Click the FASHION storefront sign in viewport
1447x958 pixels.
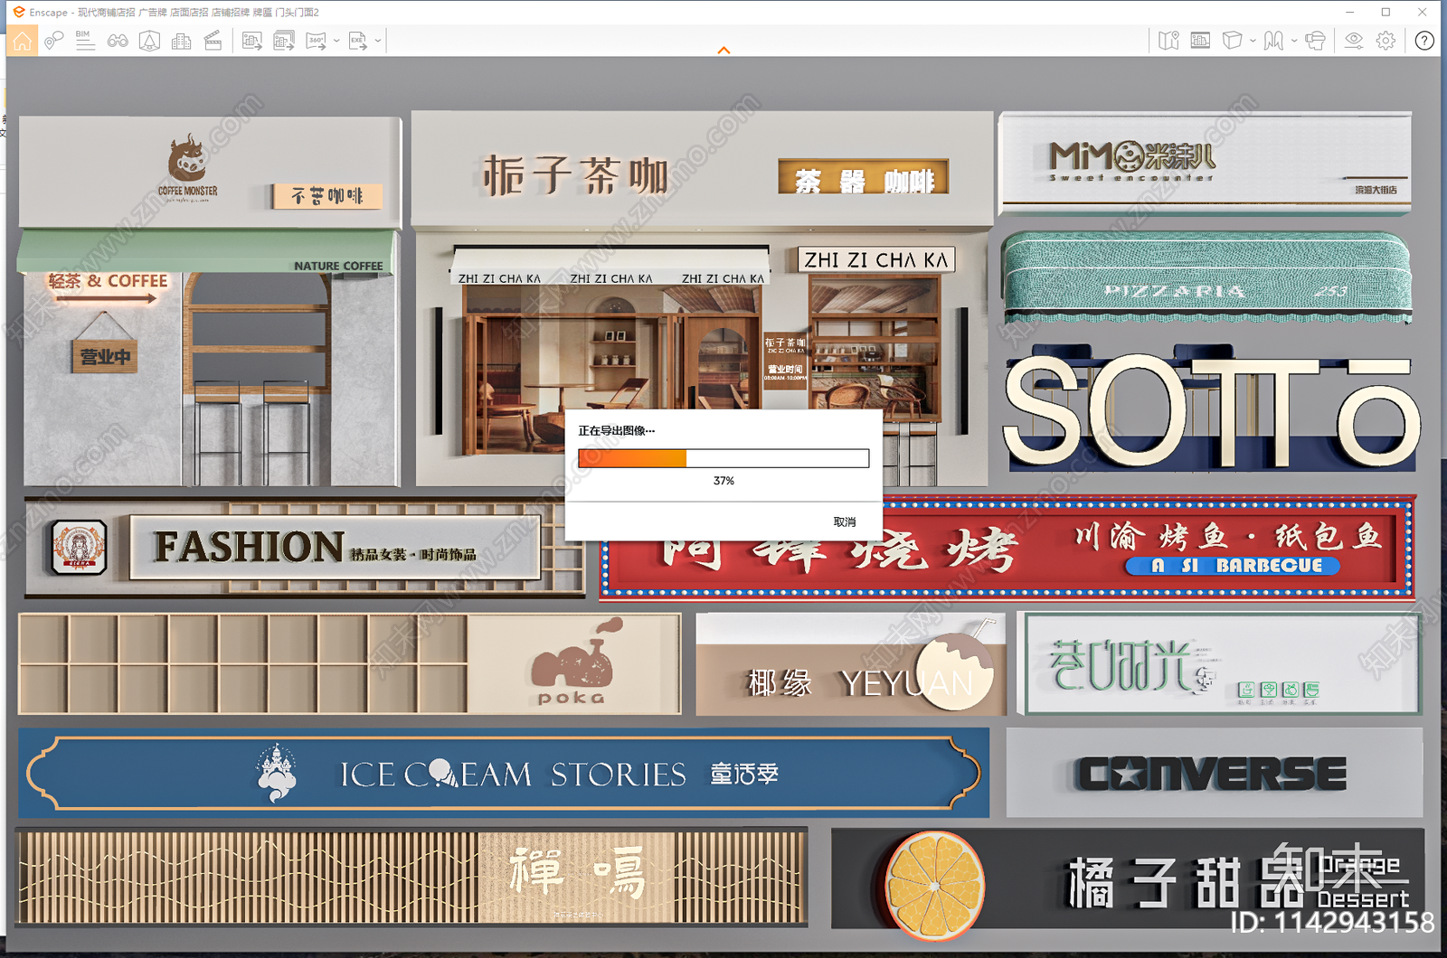[x=305, y=547]
